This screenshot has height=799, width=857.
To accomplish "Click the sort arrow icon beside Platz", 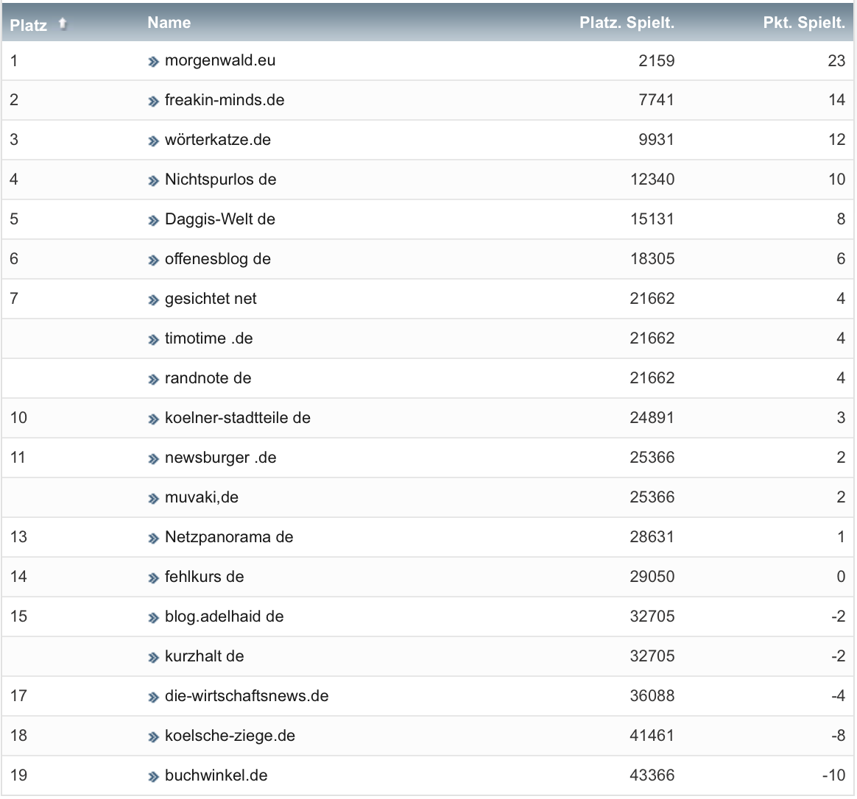I will click(x=63, y=24).
